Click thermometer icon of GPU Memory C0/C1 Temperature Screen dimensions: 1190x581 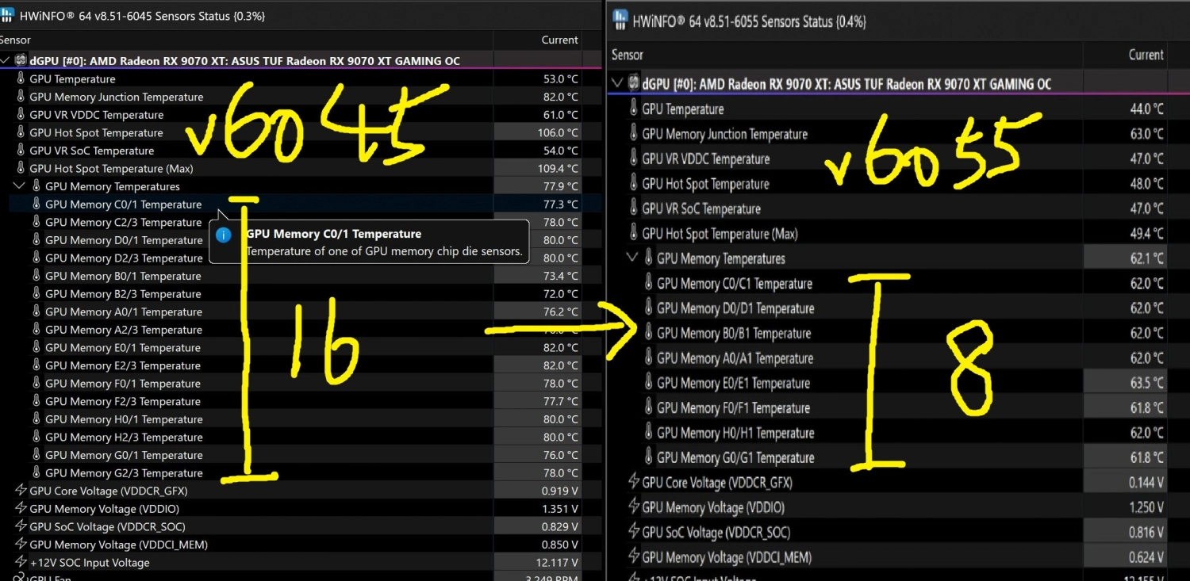click(x=649, y=283)
